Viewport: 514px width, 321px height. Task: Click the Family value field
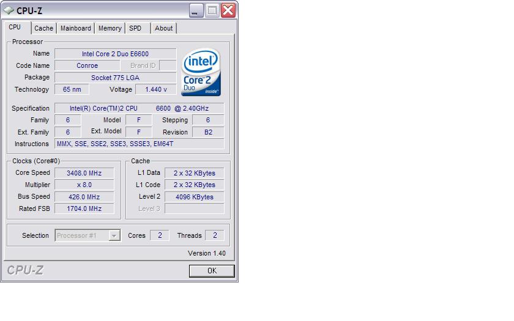point(67,120)
